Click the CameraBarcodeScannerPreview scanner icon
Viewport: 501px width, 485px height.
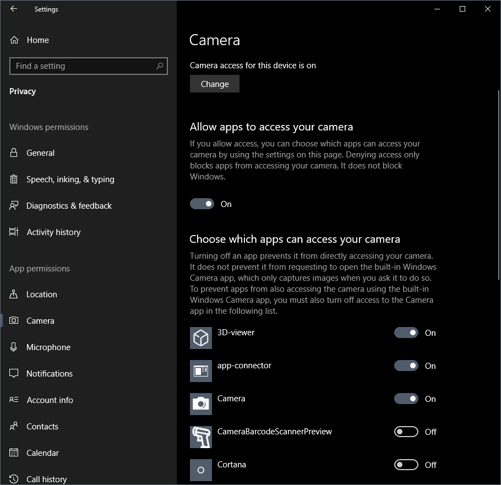[200, 437]
